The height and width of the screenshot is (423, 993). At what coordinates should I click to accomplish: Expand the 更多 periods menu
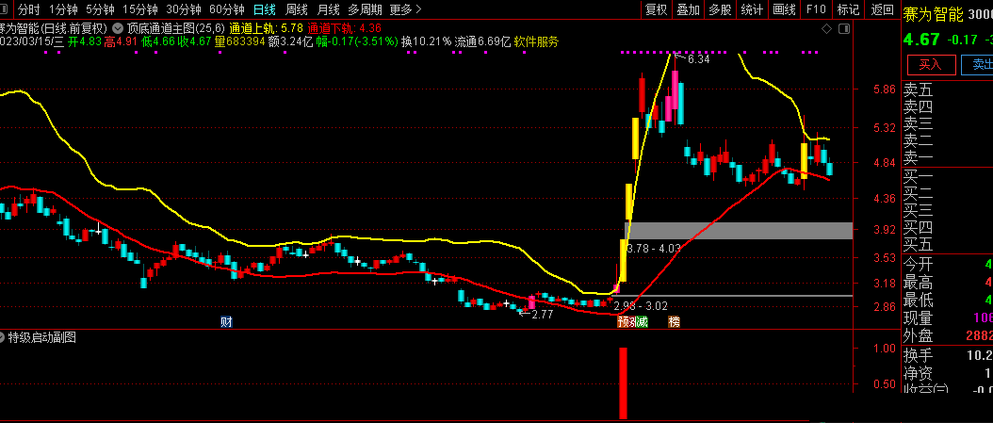click(x=405, y=9)
